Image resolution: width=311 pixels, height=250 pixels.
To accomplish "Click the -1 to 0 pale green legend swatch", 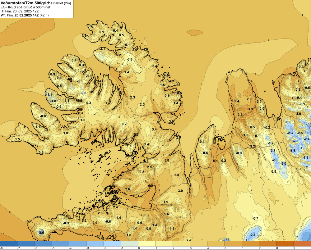I will [x=129, y=244].
